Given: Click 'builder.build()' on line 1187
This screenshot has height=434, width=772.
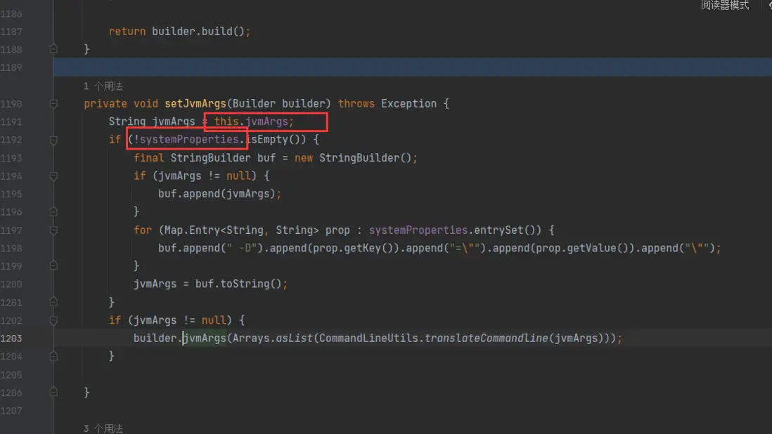Looking at the screenshot, I should click(198, 32).
